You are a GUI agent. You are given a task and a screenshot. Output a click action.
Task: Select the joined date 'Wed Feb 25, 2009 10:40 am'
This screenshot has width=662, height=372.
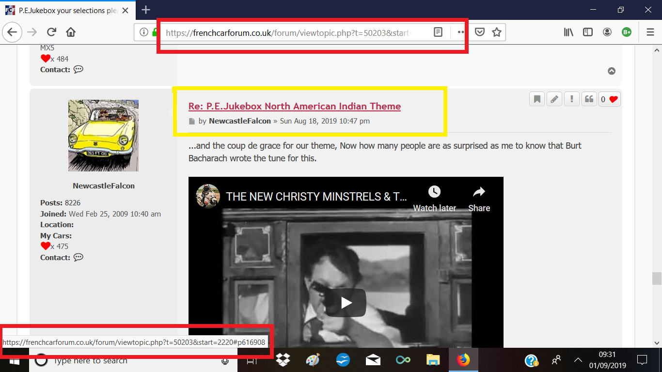115,214
